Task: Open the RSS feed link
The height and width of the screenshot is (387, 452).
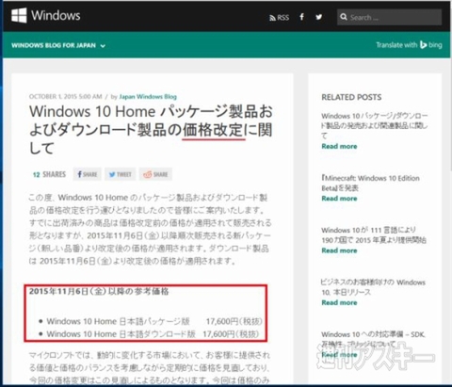Action: [279, 18]
